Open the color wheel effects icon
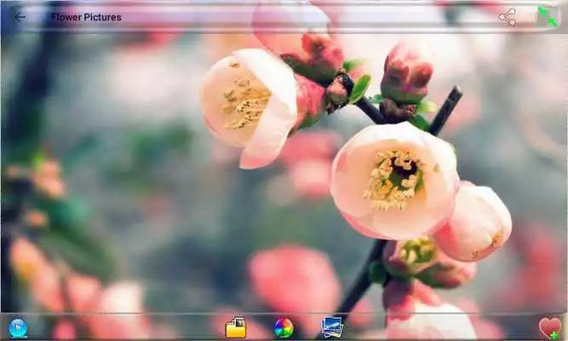Screen dimensions: 568x341 284,328
